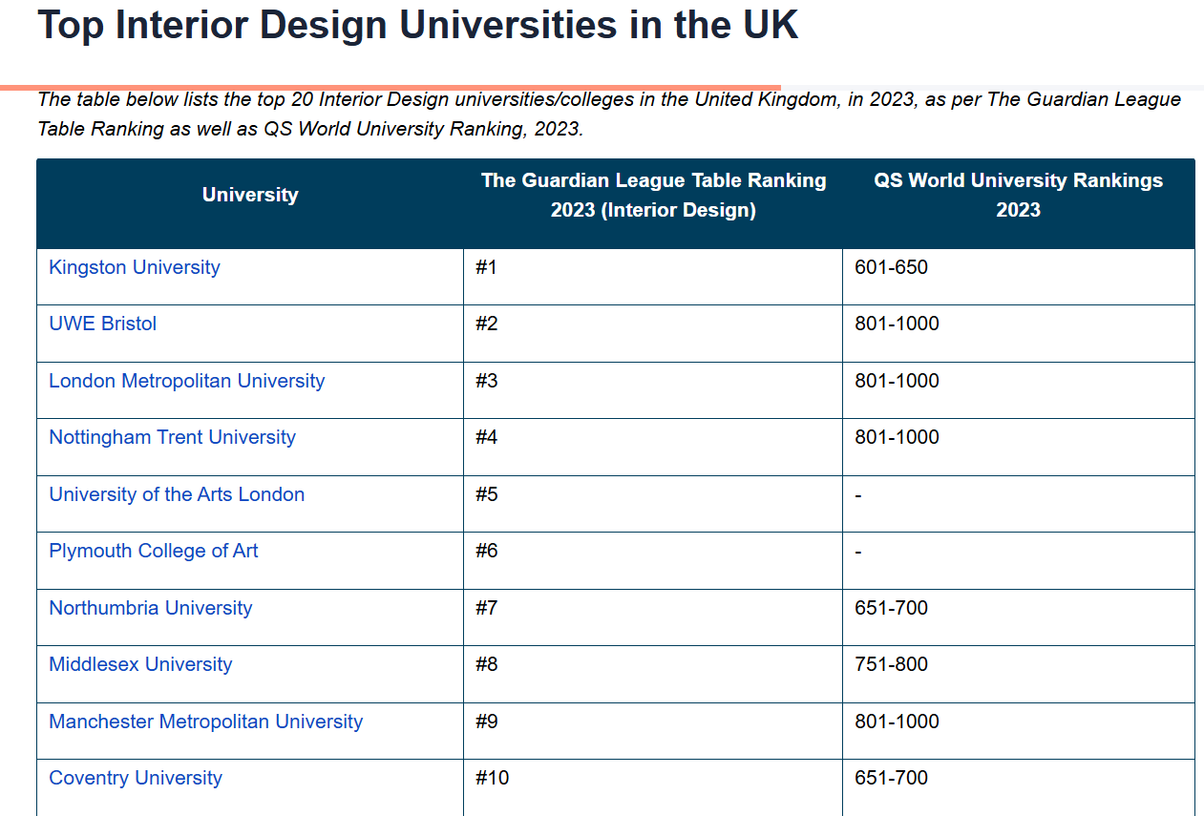Open the UWE Bristol link
The height and width of the screenshot is (816, 1204).
(x=103, y=324)
